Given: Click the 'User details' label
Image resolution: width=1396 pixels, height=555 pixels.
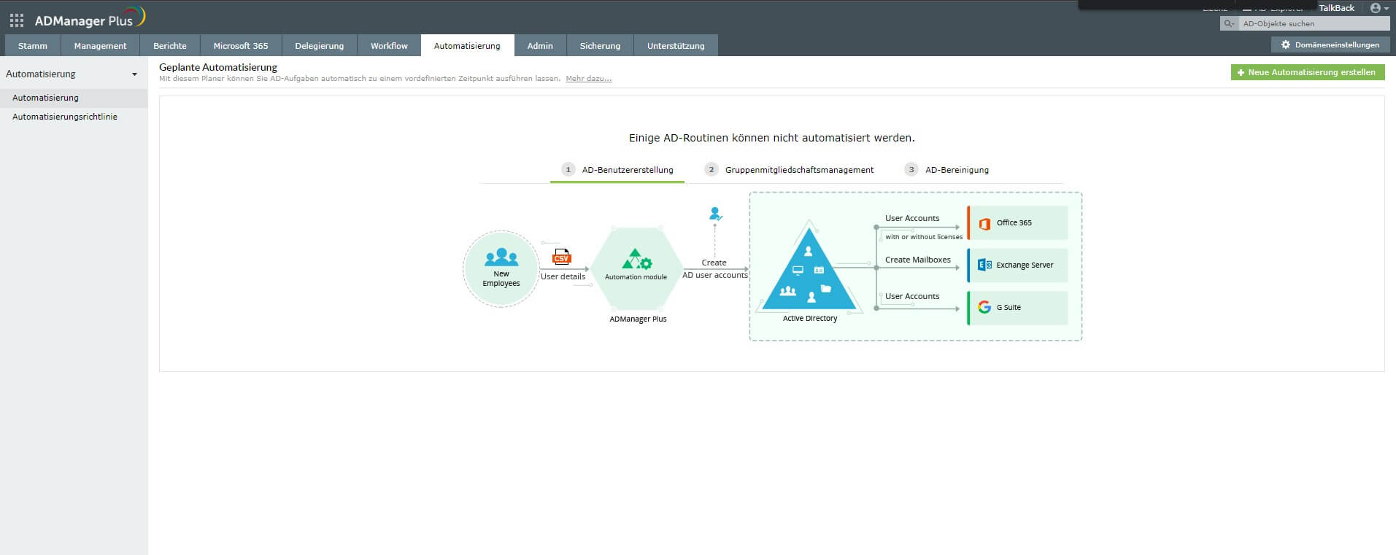Looking at the screenshot, I should (x=563, y=276).
